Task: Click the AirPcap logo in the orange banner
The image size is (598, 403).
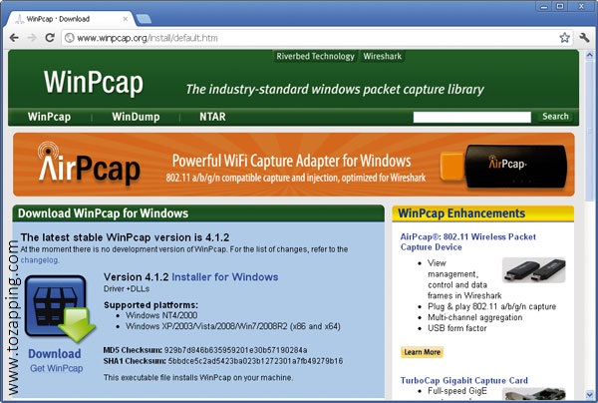Action: click(89, 165)
